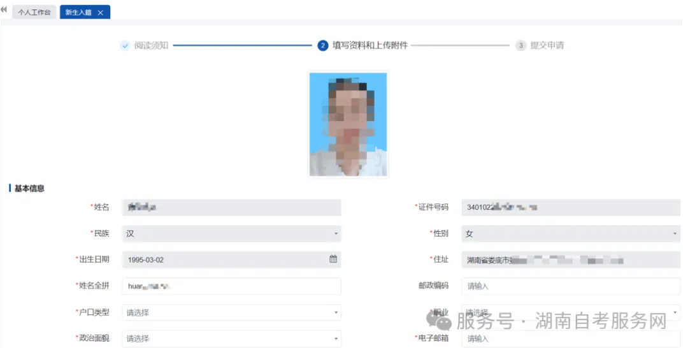Click the step 3 提交申请 circle icon
Screen dimensions: 688x348
coord(521,46)
